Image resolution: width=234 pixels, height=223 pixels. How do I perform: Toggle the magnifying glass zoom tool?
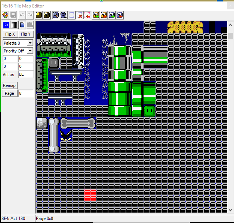tap(56, 15)
